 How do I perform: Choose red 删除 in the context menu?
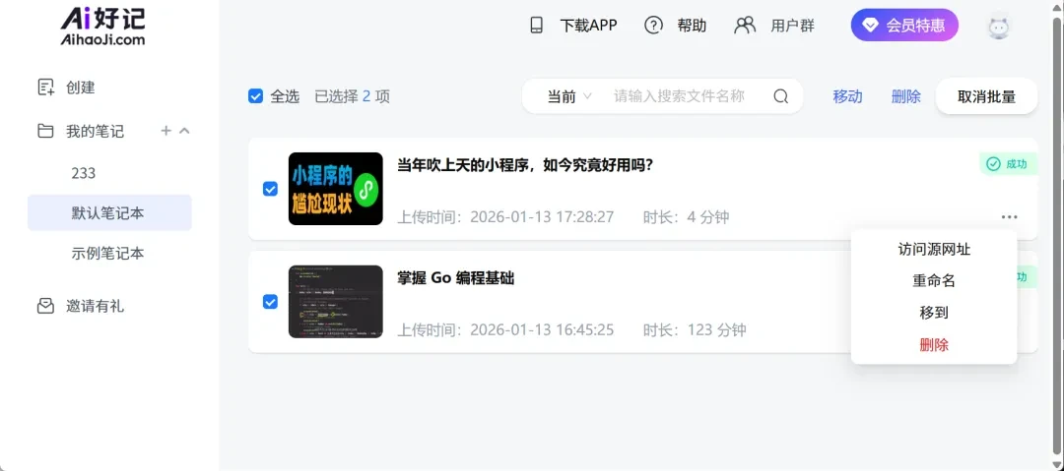coord(934,345)
